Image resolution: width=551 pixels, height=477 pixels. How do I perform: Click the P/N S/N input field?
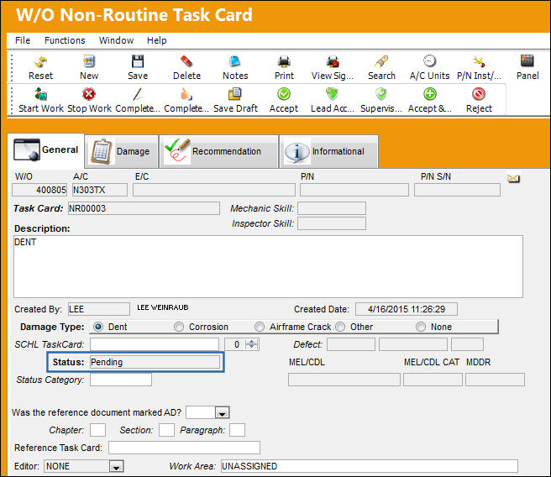[457, 190]
